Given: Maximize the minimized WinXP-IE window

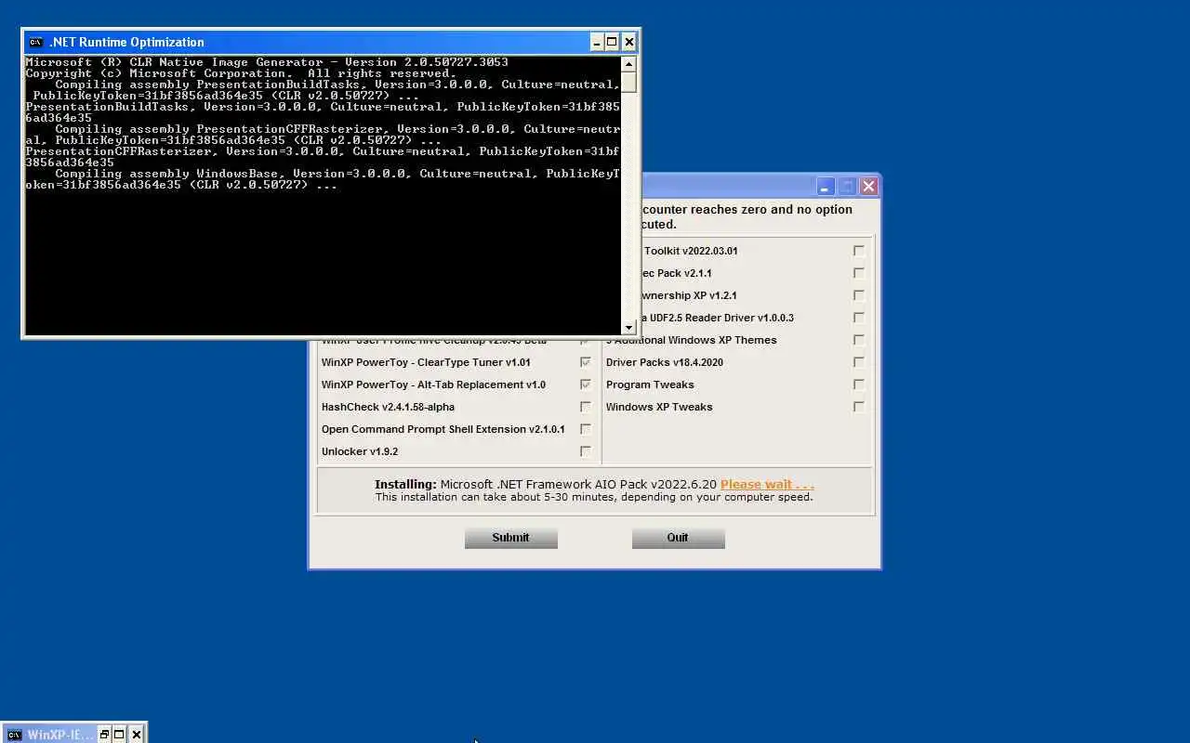Looking at the screenshot, I should tap(120, 735).
